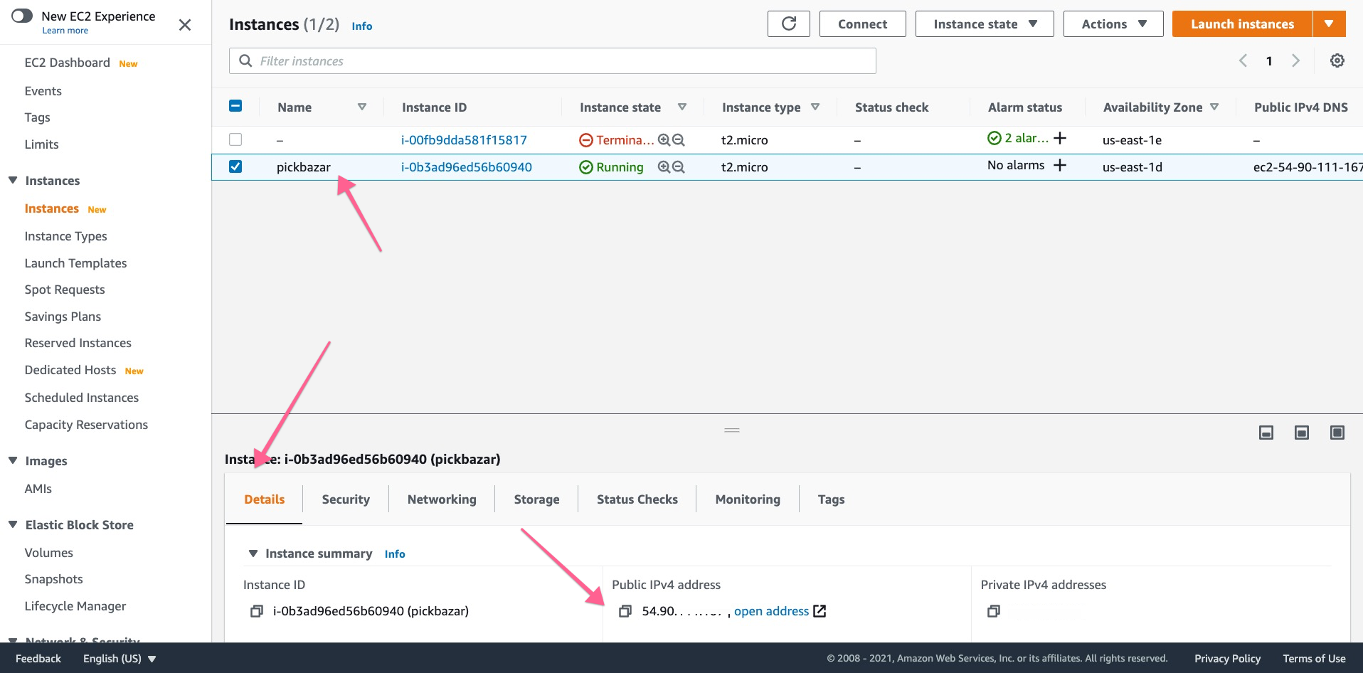
Task: Click the open address link
Action: point(771,611)
